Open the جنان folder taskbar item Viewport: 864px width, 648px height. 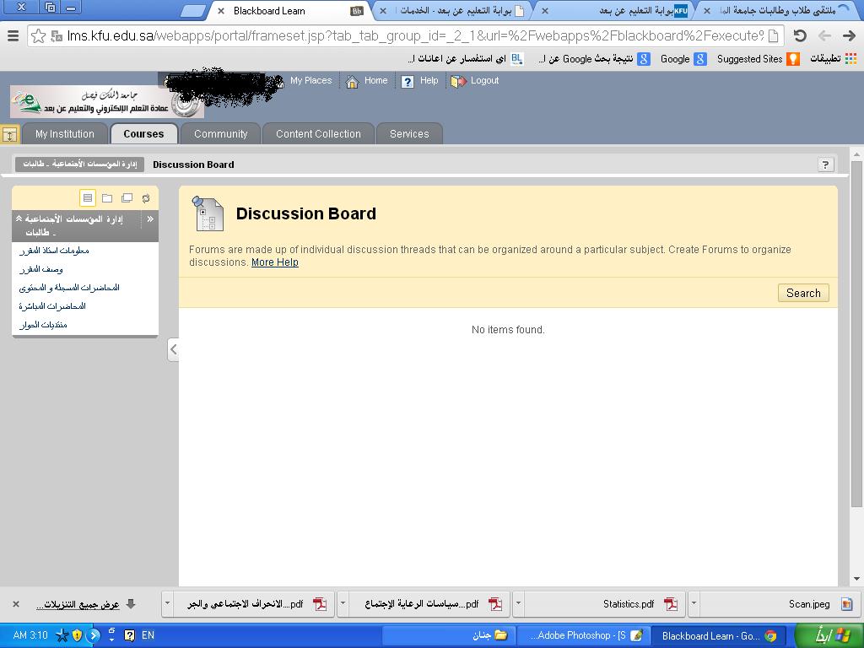pos(449,636)
